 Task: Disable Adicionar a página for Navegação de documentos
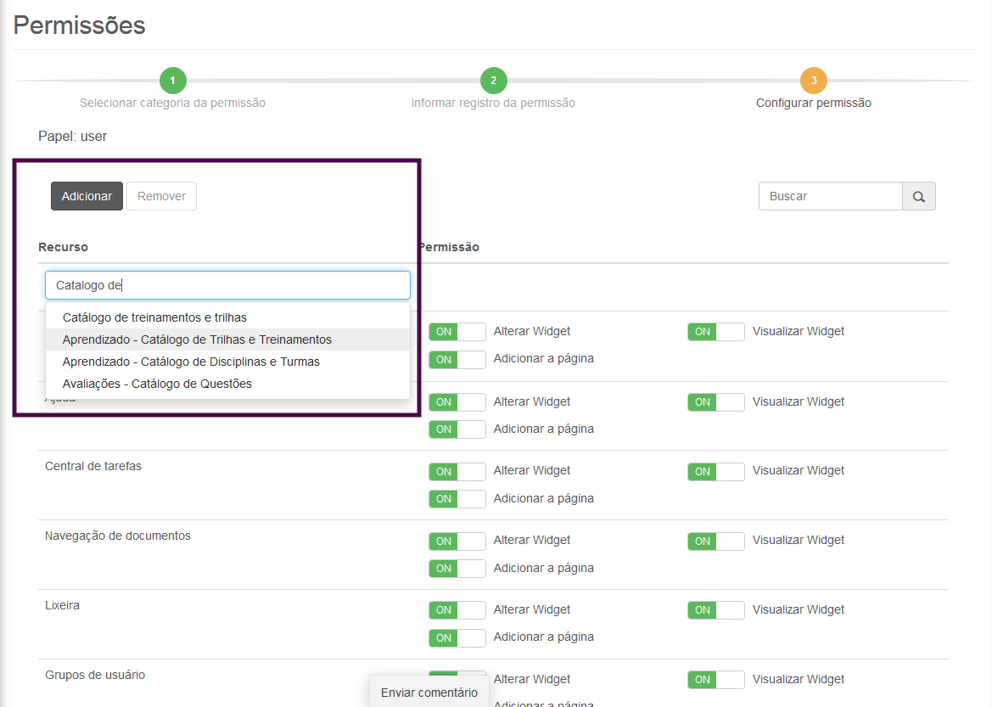tap(457, 569)
